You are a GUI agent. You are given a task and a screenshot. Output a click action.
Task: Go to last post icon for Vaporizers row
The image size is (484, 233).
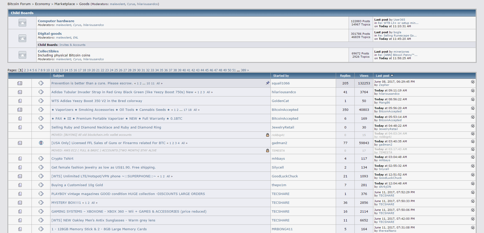pyautogui.click(x=473, y=108)
